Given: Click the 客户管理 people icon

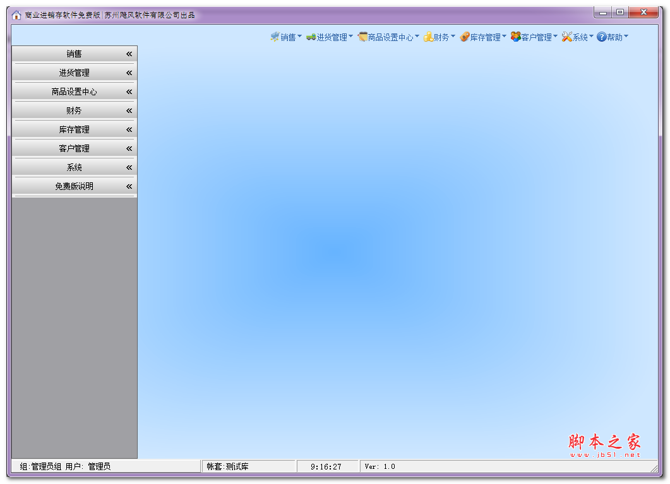Looking at the screenshot, I should tap(516, 37).
